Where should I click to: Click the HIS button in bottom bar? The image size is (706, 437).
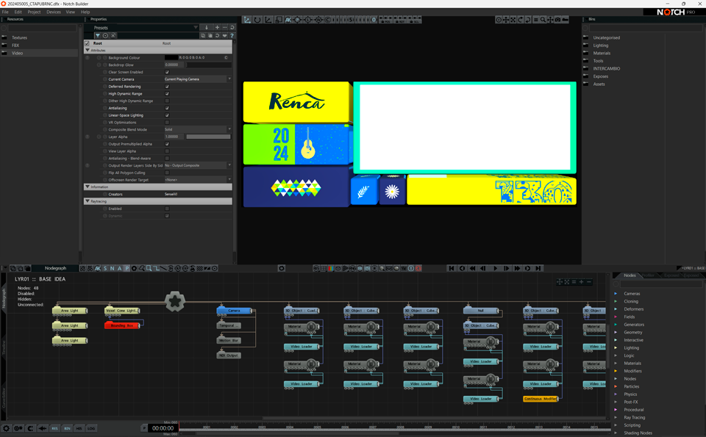79,428
